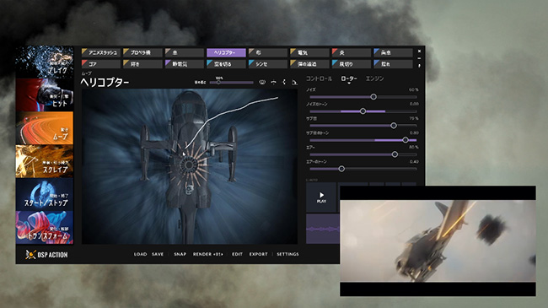Click the サブ音のトーン value 0.80
Screen dimensions: 548x308
pyautogui.click(x=414, y=133)
